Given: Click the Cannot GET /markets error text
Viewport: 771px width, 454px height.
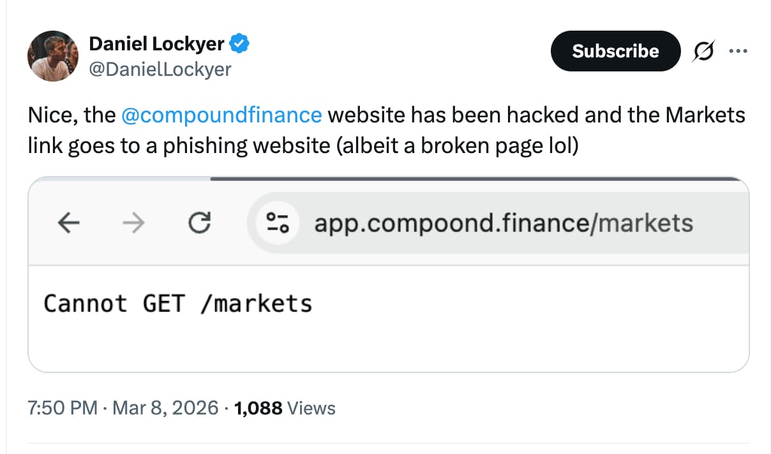Looking at the screenshot, I should (x=177, y=304).
